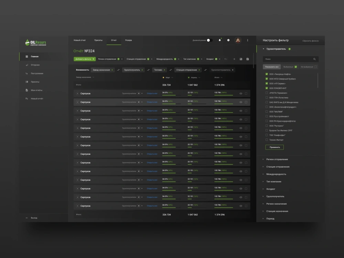
Task: Swap icon between Грузополучатель and Топливо
Action: point(149,70)
